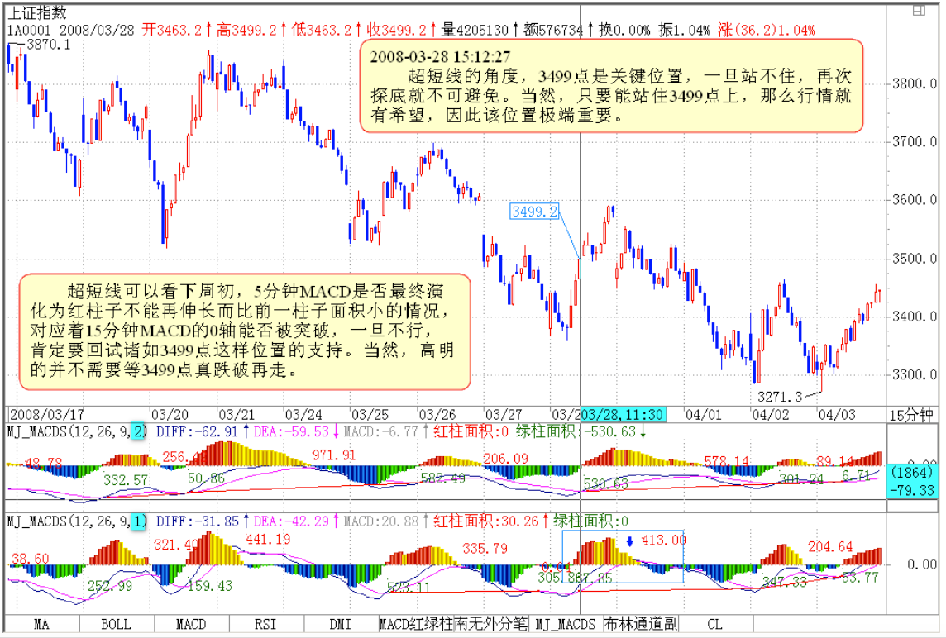Click the DEA:-42.29 readout
This screenshot has height=638, width=946.
coord(291,521)
